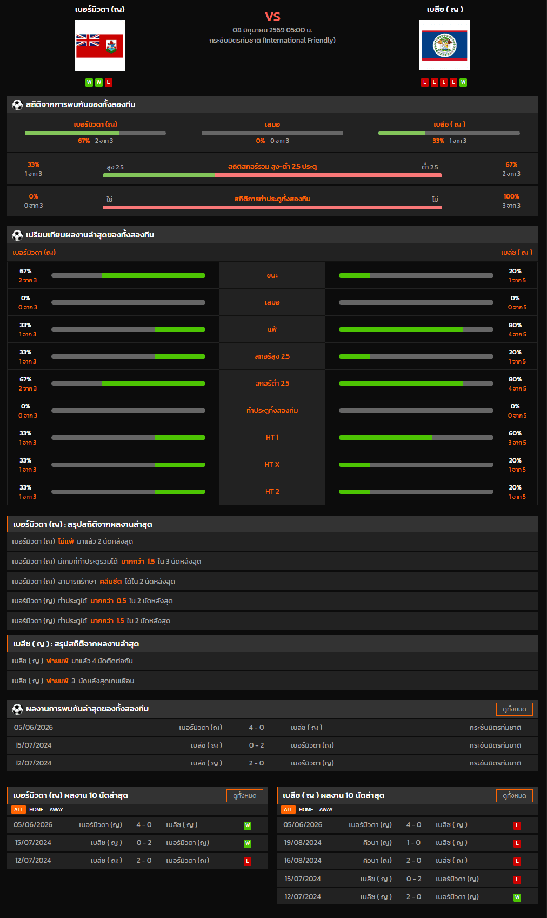Viewport: 547px width, 918px height.
Task: Select AWAY tab in Bermuda last 10 matches
Action: tap(56, 810)
